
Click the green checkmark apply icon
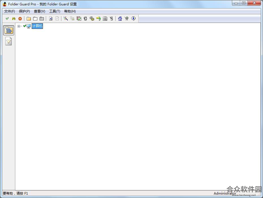pyautogui.click(x=7, y=18)
